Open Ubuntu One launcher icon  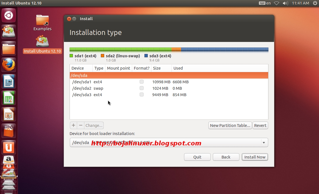pos(9,147)
